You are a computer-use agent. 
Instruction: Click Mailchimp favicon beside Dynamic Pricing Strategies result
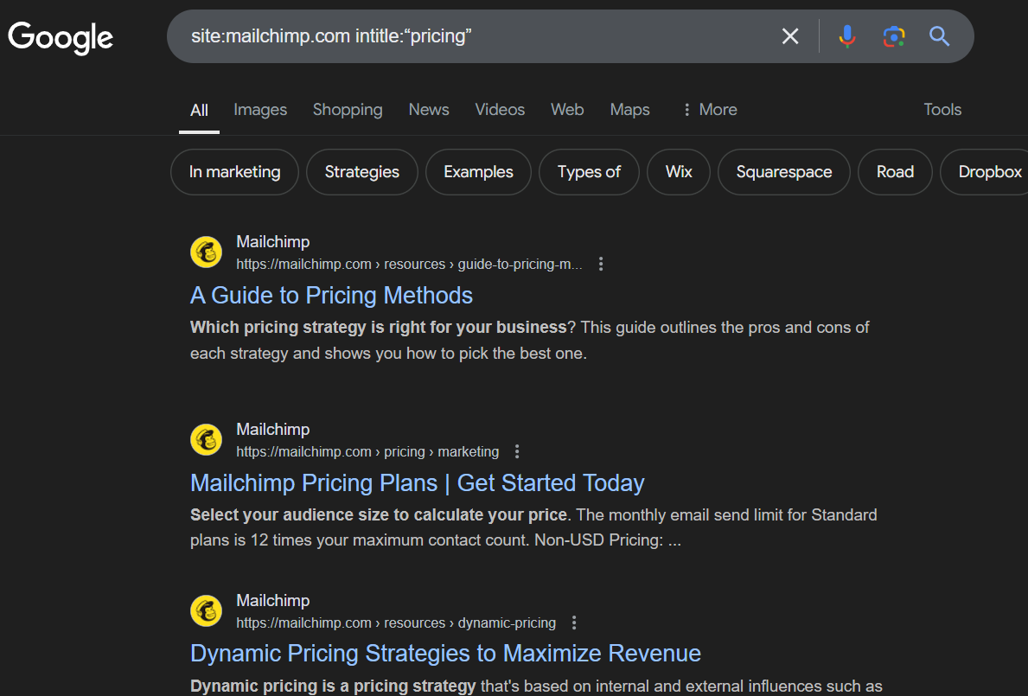point(206,610)
